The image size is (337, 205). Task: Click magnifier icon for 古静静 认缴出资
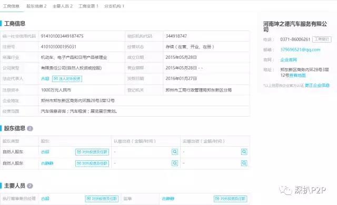click(x=175, y=163)
